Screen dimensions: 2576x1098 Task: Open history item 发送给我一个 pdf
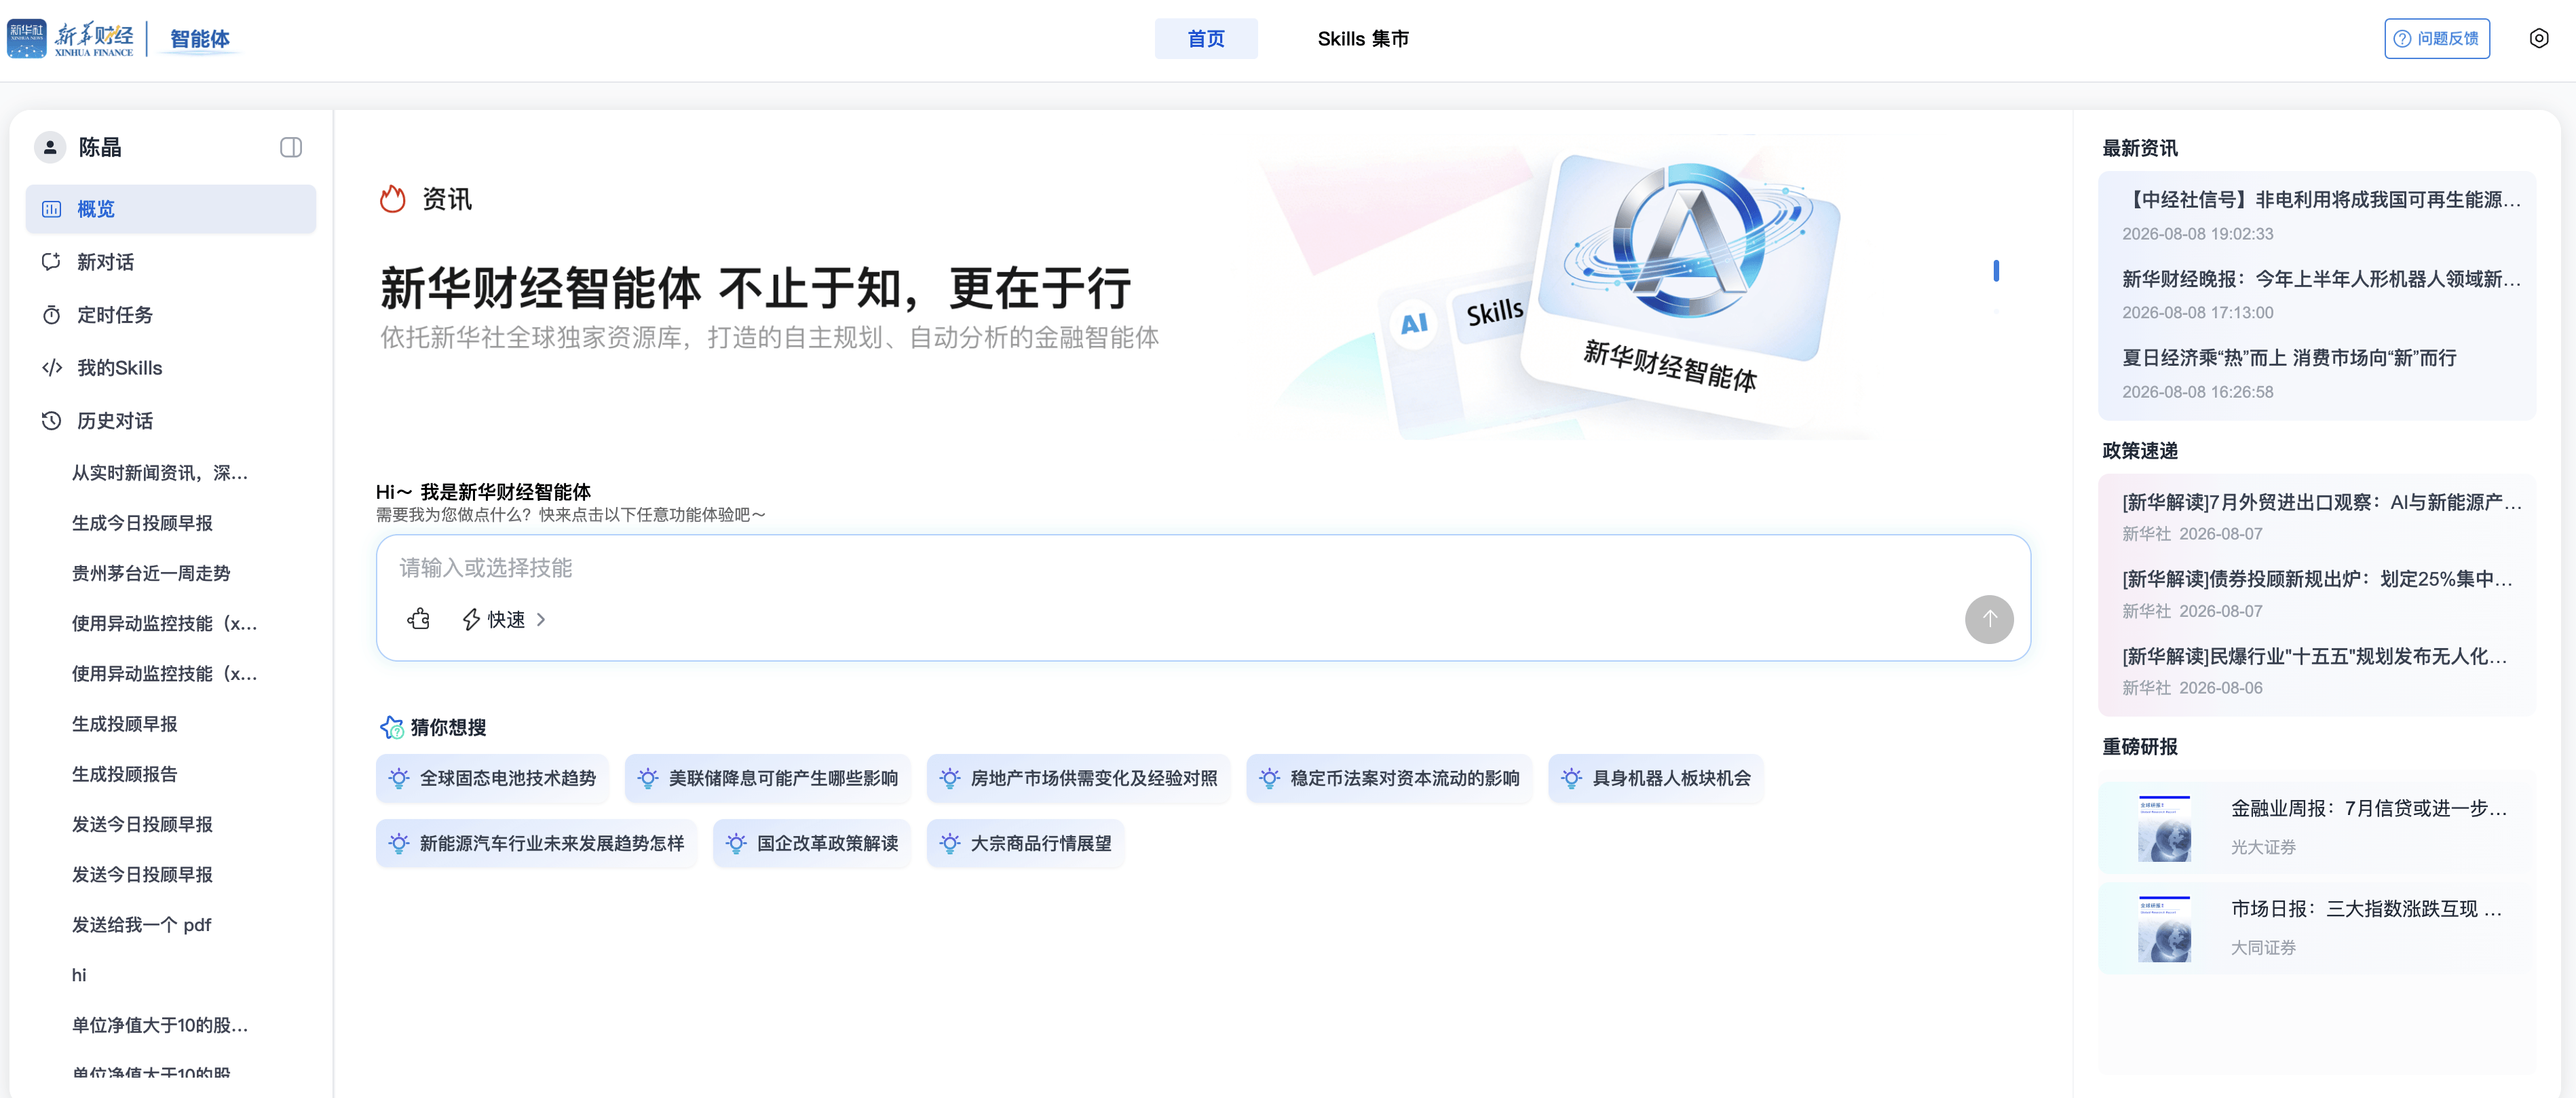pos(141,925)
